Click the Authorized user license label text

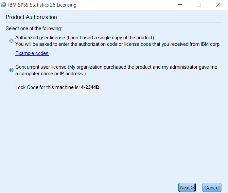pos(85,38)
